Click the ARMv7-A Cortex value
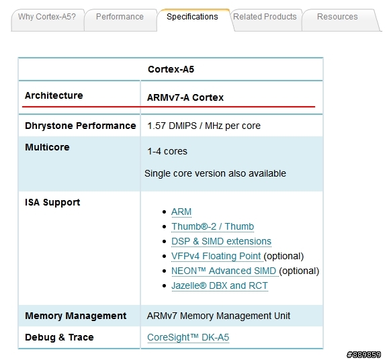Viewport: 385px width, 360px height. click(x=185, y=97)
